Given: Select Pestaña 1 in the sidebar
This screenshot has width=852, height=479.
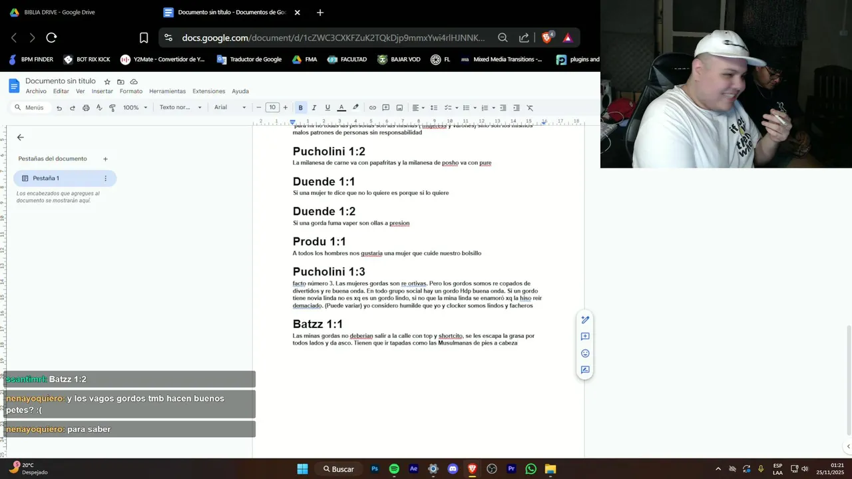Looking at the screenshot, I should 65,178.
